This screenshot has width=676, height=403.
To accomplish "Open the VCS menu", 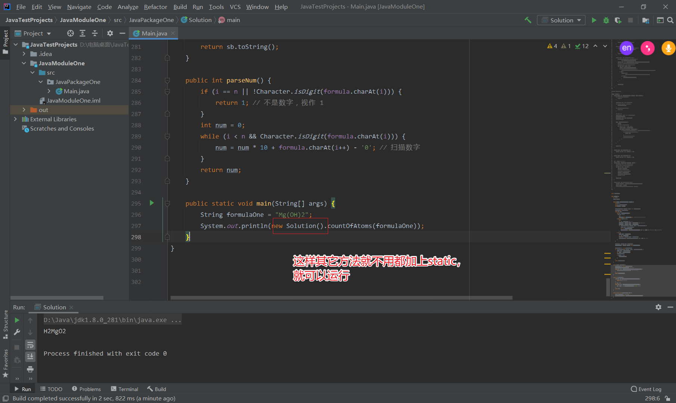I will click(x=235, y=7).
